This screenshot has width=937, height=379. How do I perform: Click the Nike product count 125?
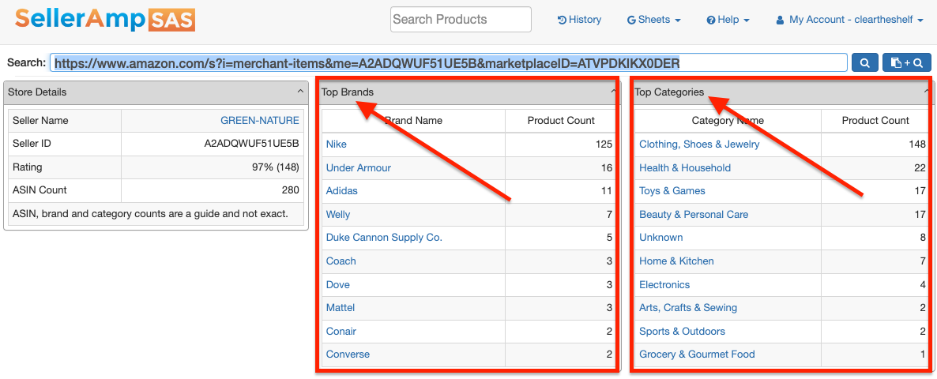tap(604, 144)
